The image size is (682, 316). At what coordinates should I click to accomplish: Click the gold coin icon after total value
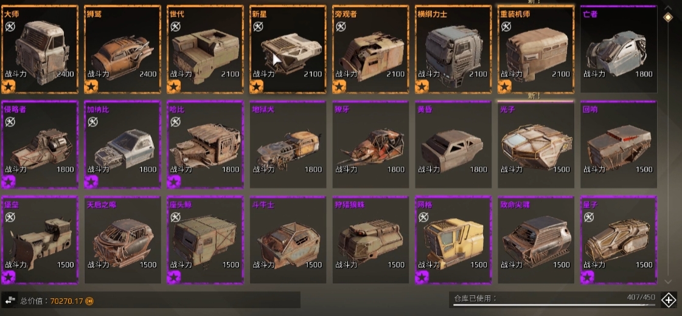(x=89, y=301)
